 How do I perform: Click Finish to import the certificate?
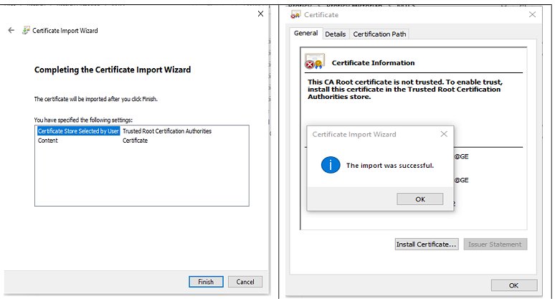coord(206,282)
